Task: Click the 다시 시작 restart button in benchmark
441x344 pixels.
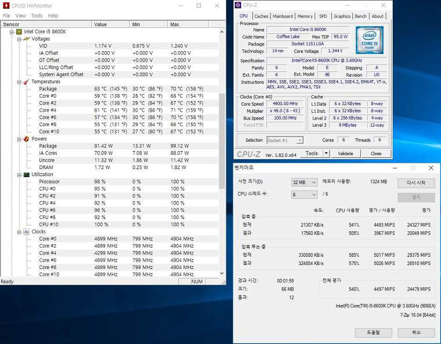Action: pyautogui.click(x=416, y=183)
